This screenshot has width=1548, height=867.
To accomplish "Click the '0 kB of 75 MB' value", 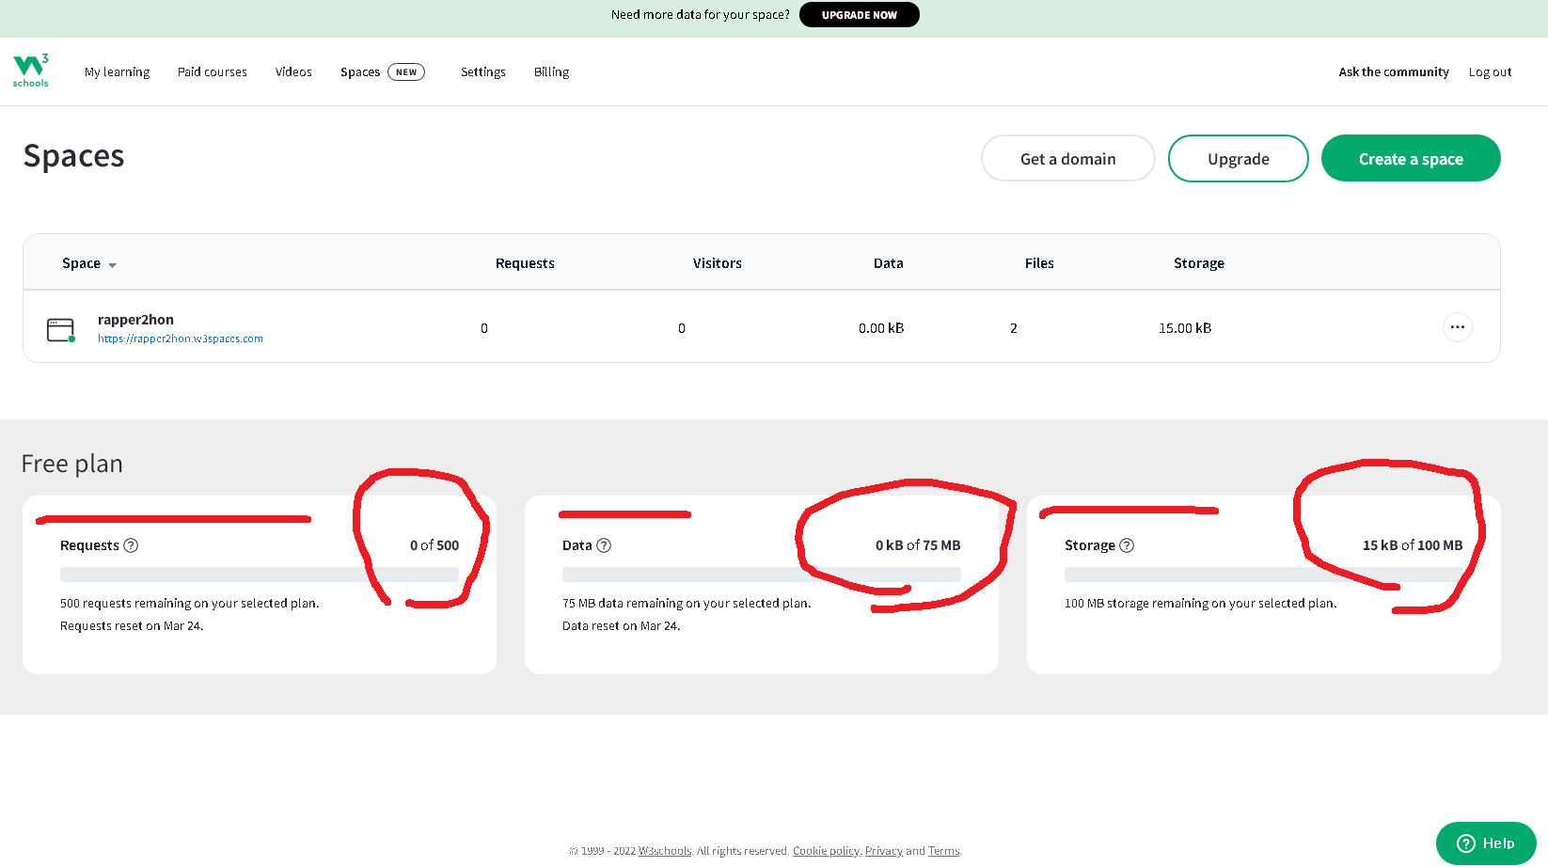I will 918,545.
